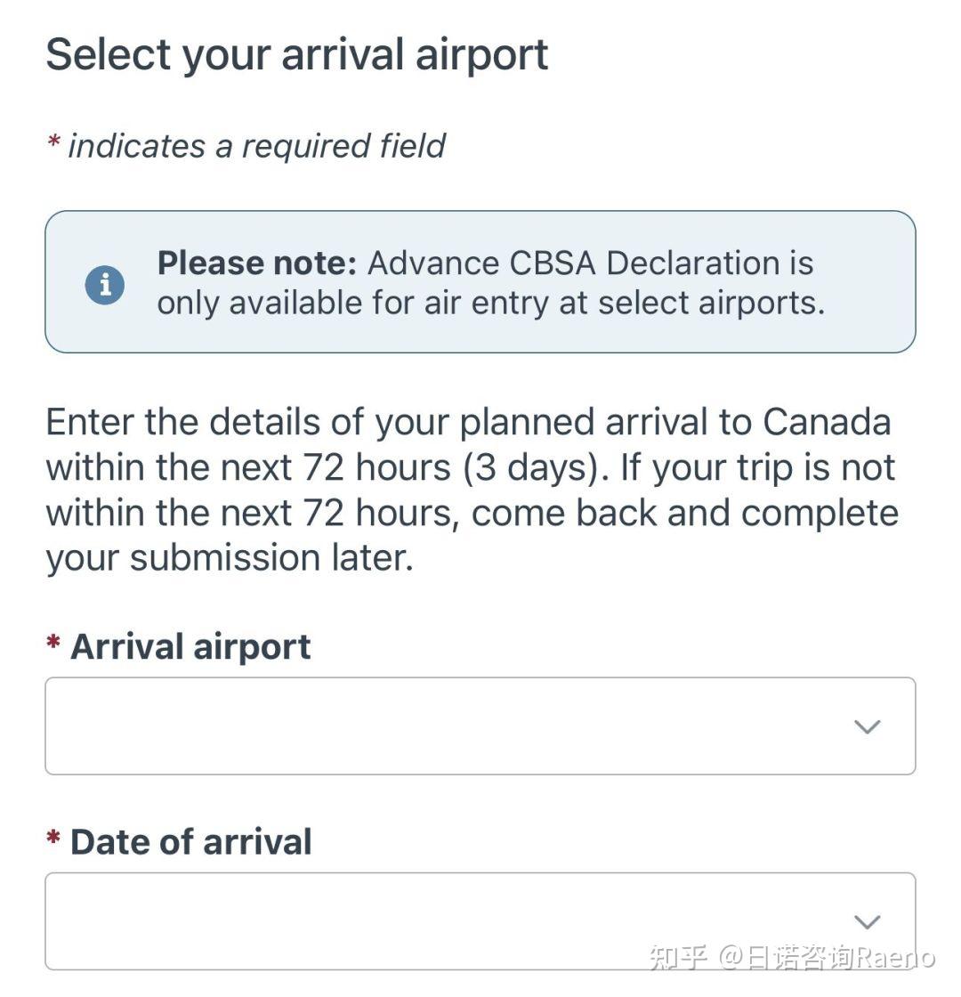
Task: Click the red asterisk before 'indicates a required field'
Action: click(x=53, y=142)
